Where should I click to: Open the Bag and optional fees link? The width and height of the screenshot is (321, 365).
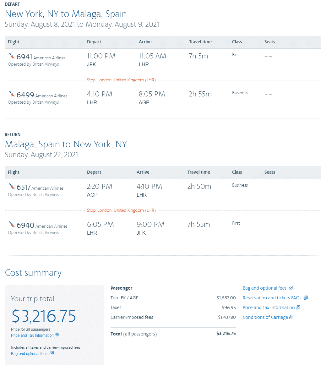(x=264, y=288)
